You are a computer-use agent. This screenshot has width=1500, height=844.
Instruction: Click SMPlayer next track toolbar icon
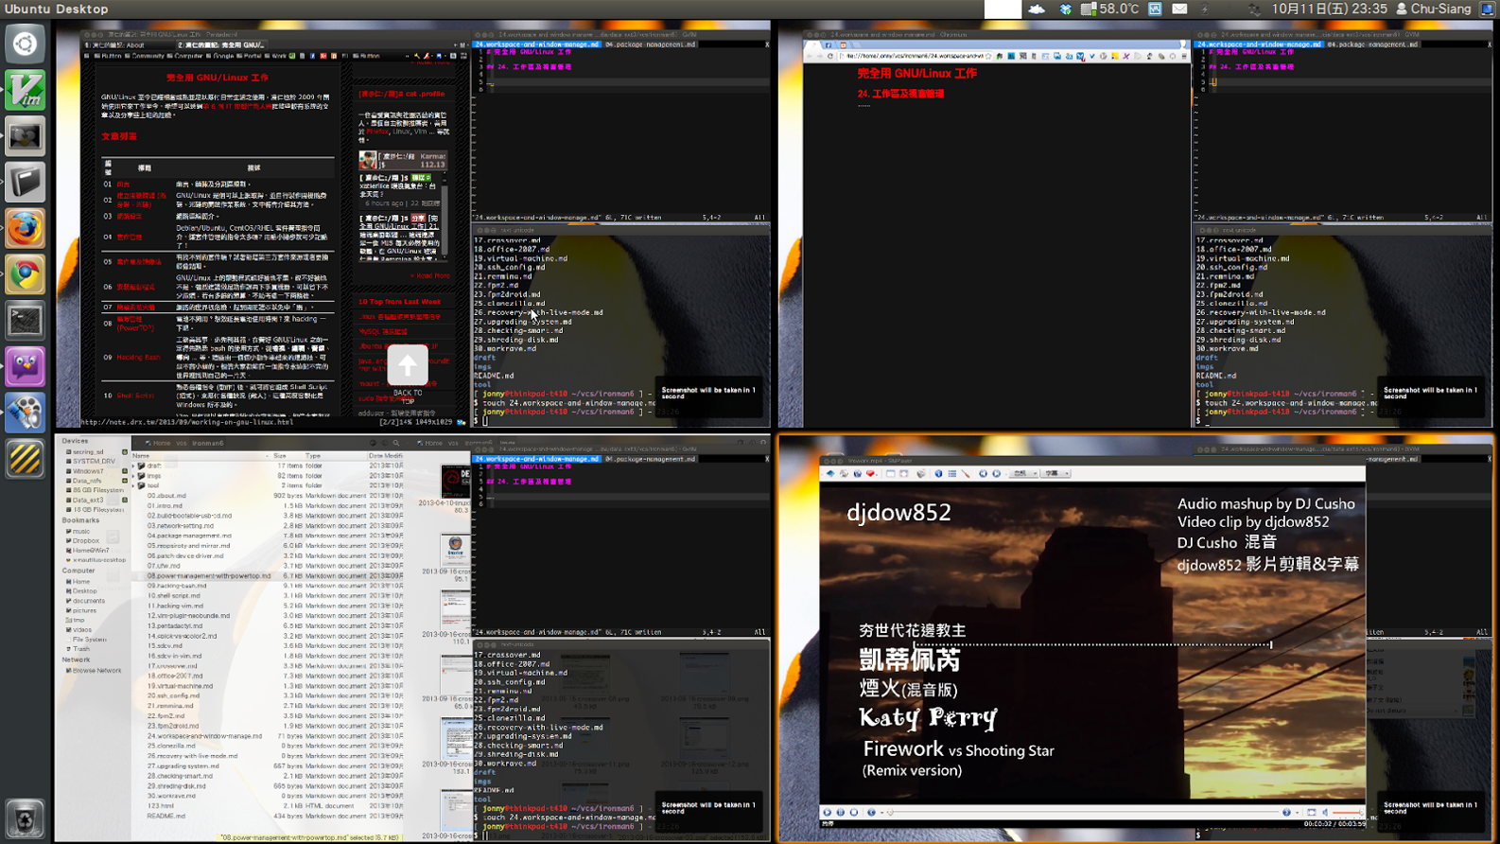click(996, 473)
